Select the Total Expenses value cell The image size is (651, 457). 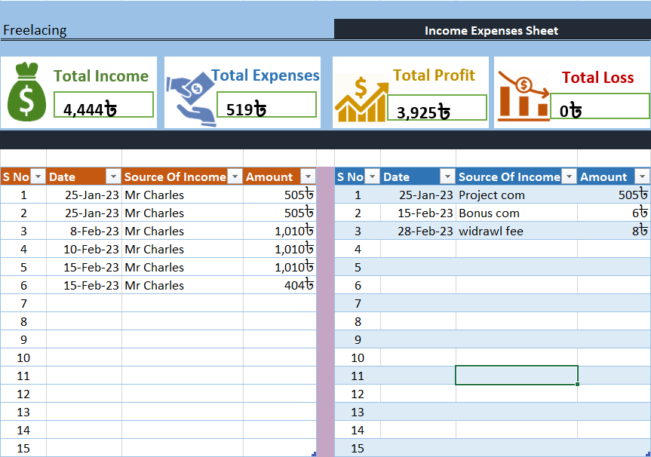click(266, 106)
